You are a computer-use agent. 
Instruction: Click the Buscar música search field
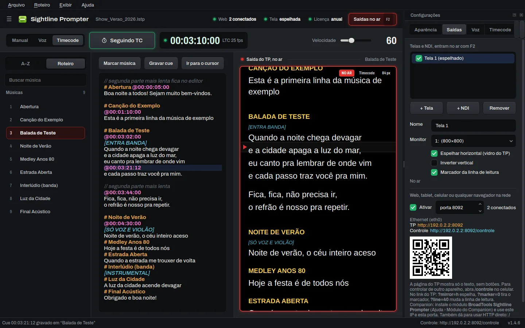(x=46, y=80)
